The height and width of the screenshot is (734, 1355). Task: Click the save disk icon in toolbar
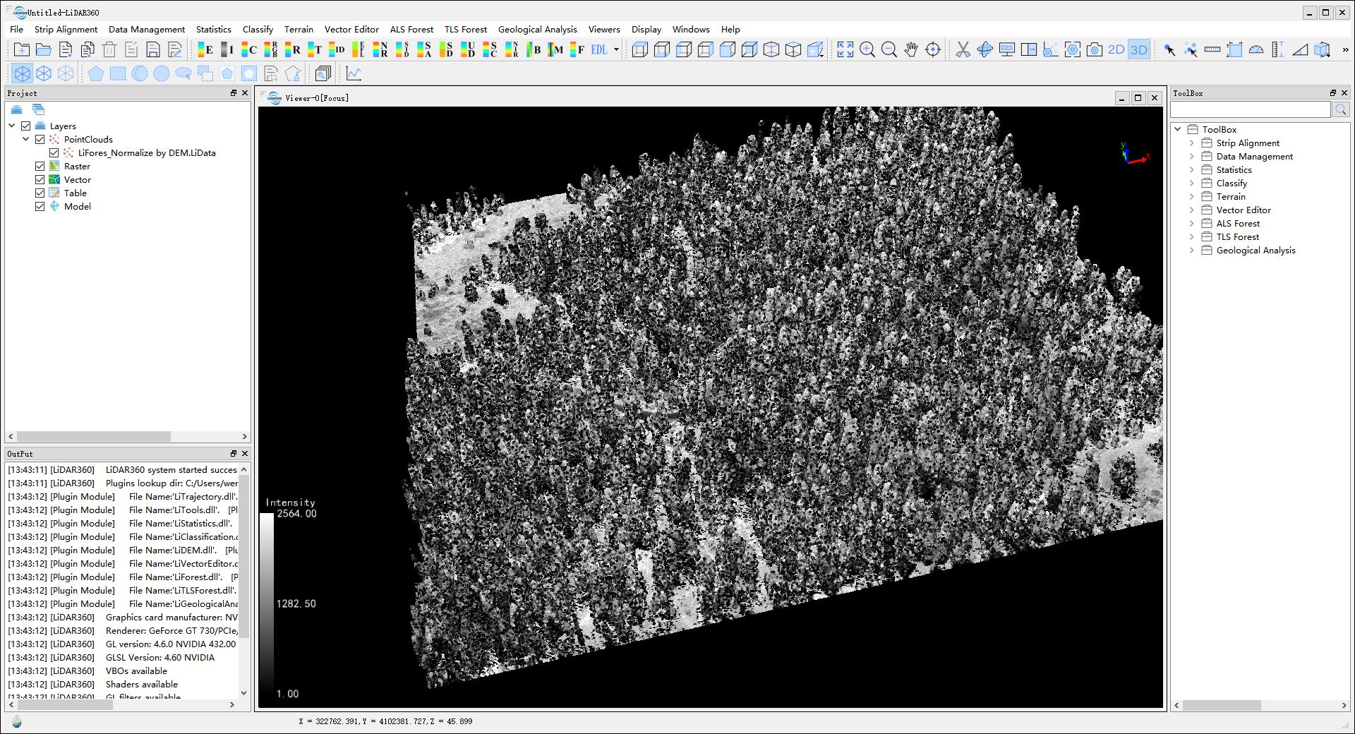[153, 49]
